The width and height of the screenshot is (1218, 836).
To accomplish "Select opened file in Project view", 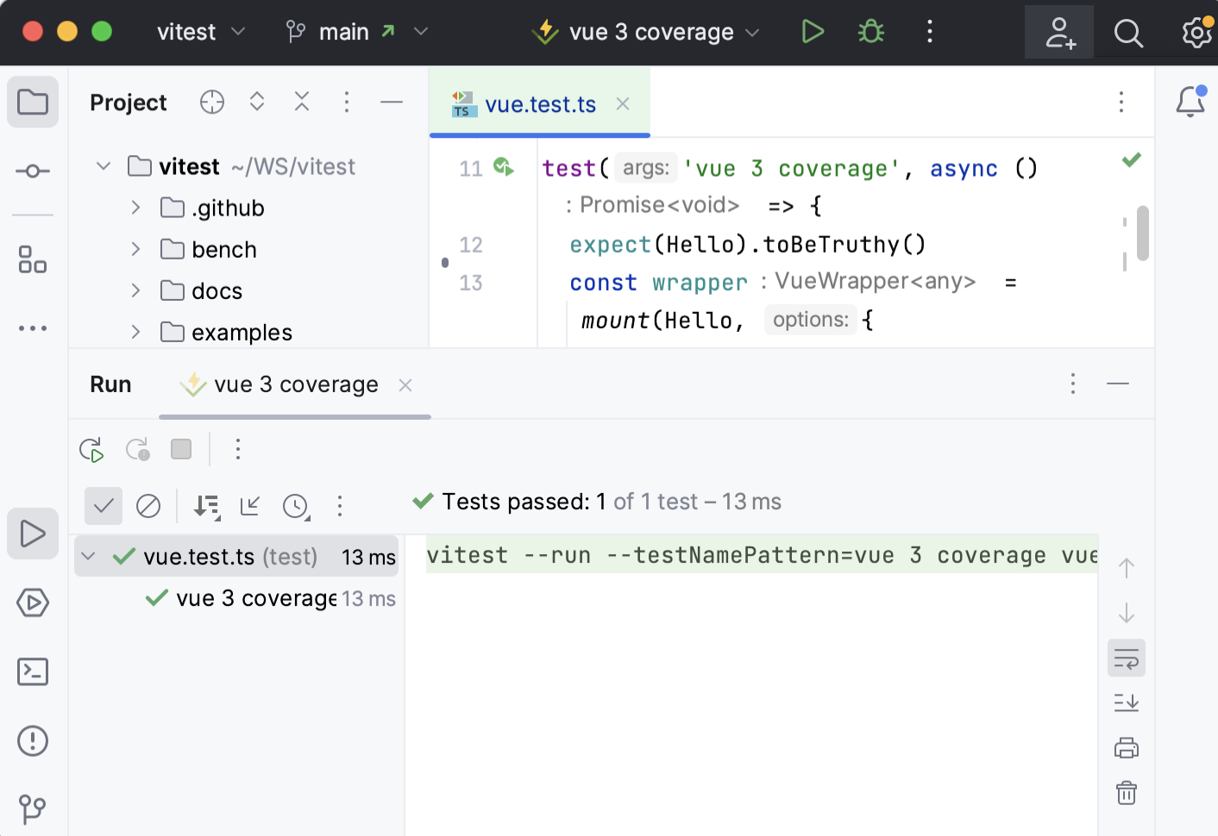I will (212, 102).
